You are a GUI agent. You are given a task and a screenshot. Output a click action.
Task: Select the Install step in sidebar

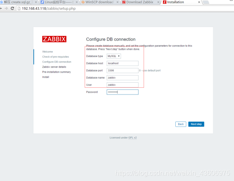pos(46,77)
